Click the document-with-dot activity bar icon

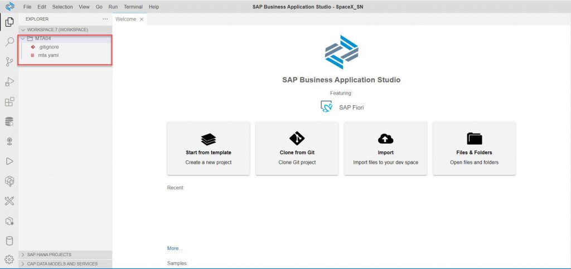[9, 221]
